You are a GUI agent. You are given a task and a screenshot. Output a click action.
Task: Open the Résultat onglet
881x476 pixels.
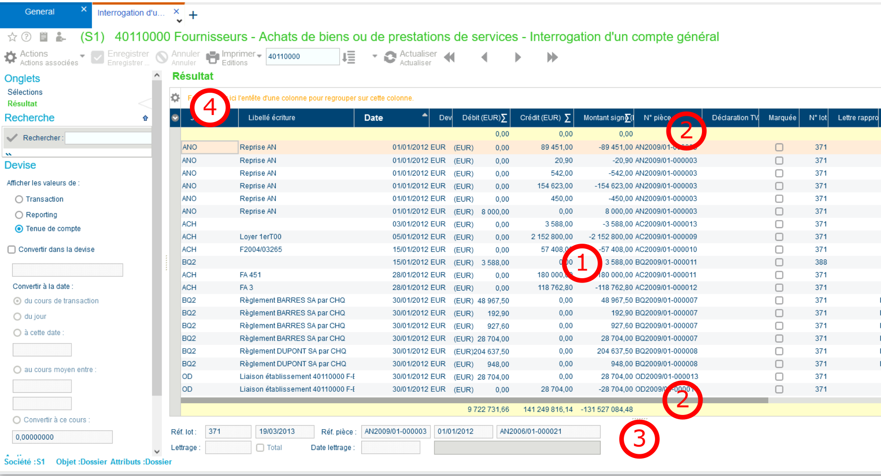coord(22,104)
